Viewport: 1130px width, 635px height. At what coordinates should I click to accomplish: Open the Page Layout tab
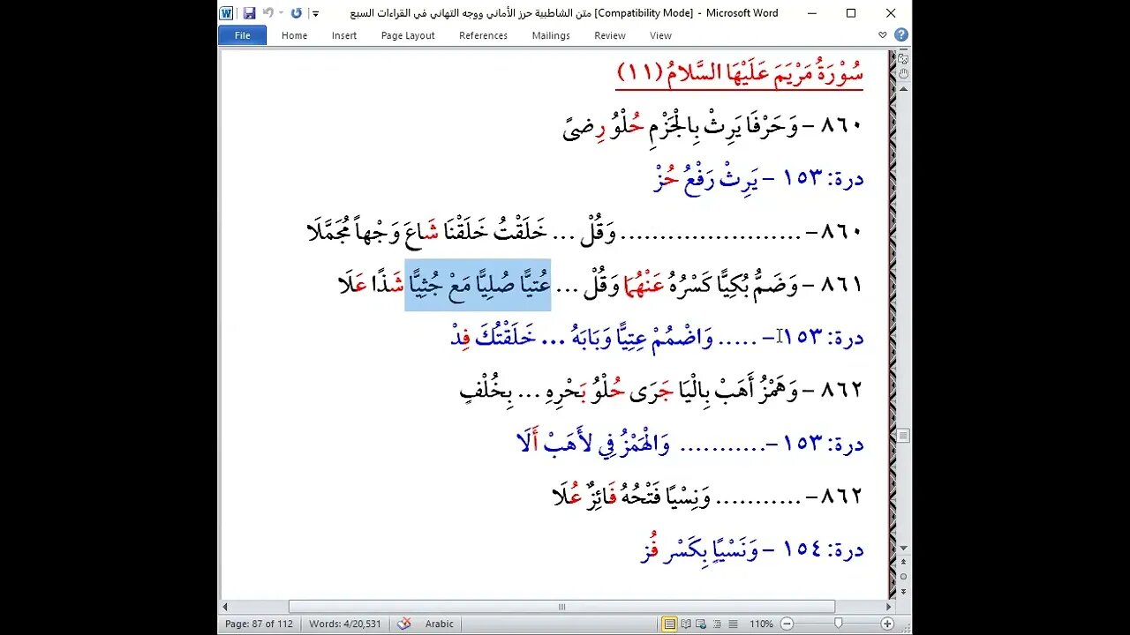[408, 35]
